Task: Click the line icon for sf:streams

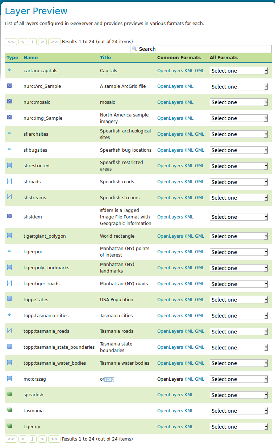Action: (x=9, y=197)
